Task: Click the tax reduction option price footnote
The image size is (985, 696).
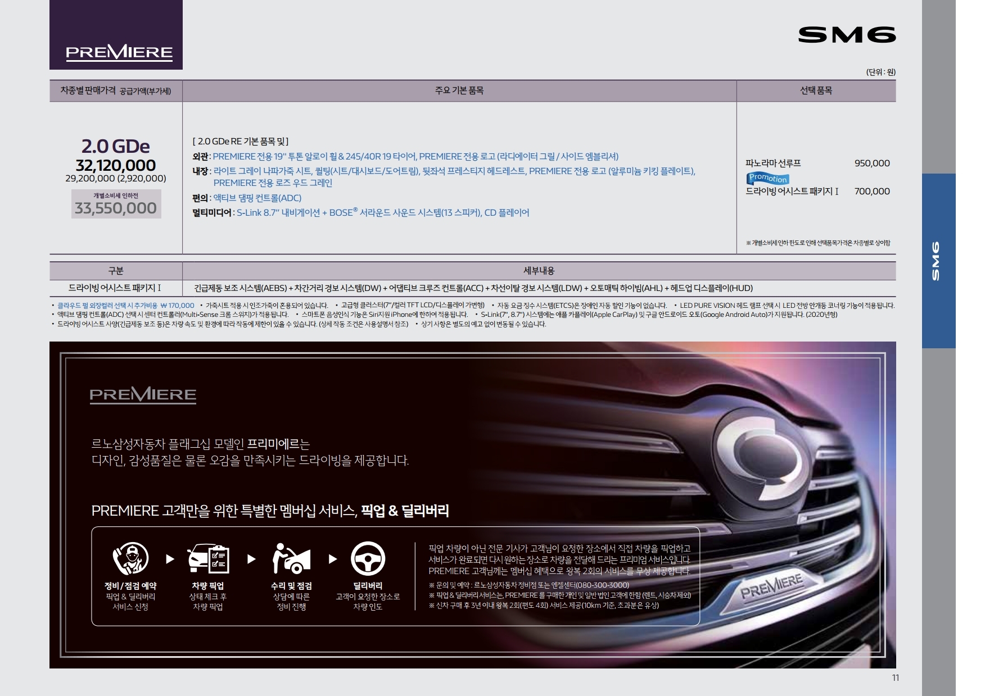Action: (x=817, y=243)
